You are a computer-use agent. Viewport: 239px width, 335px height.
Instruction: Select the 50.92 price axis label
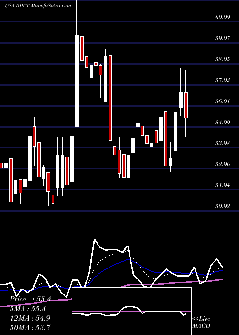(x=223, y=206)
